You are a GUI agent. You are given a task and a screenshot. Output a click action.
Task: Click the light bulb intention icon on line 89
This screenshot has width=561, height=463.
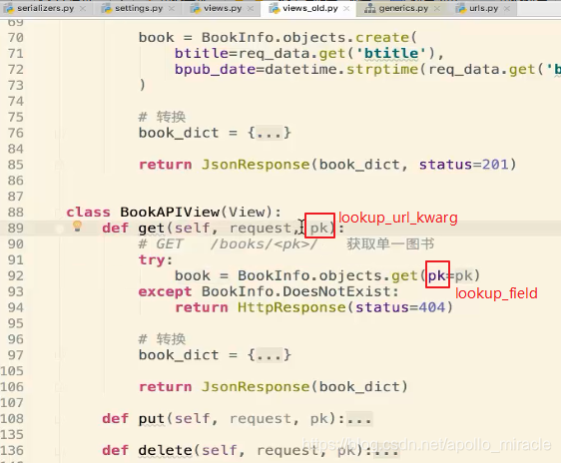coord(77,227)
